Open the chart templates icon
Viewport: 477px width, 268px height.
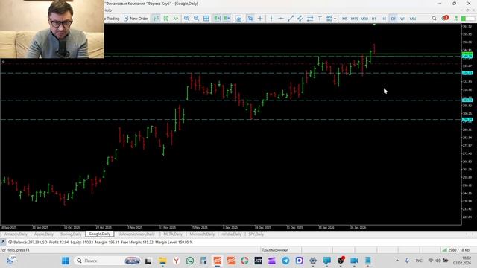pos(238,19)
